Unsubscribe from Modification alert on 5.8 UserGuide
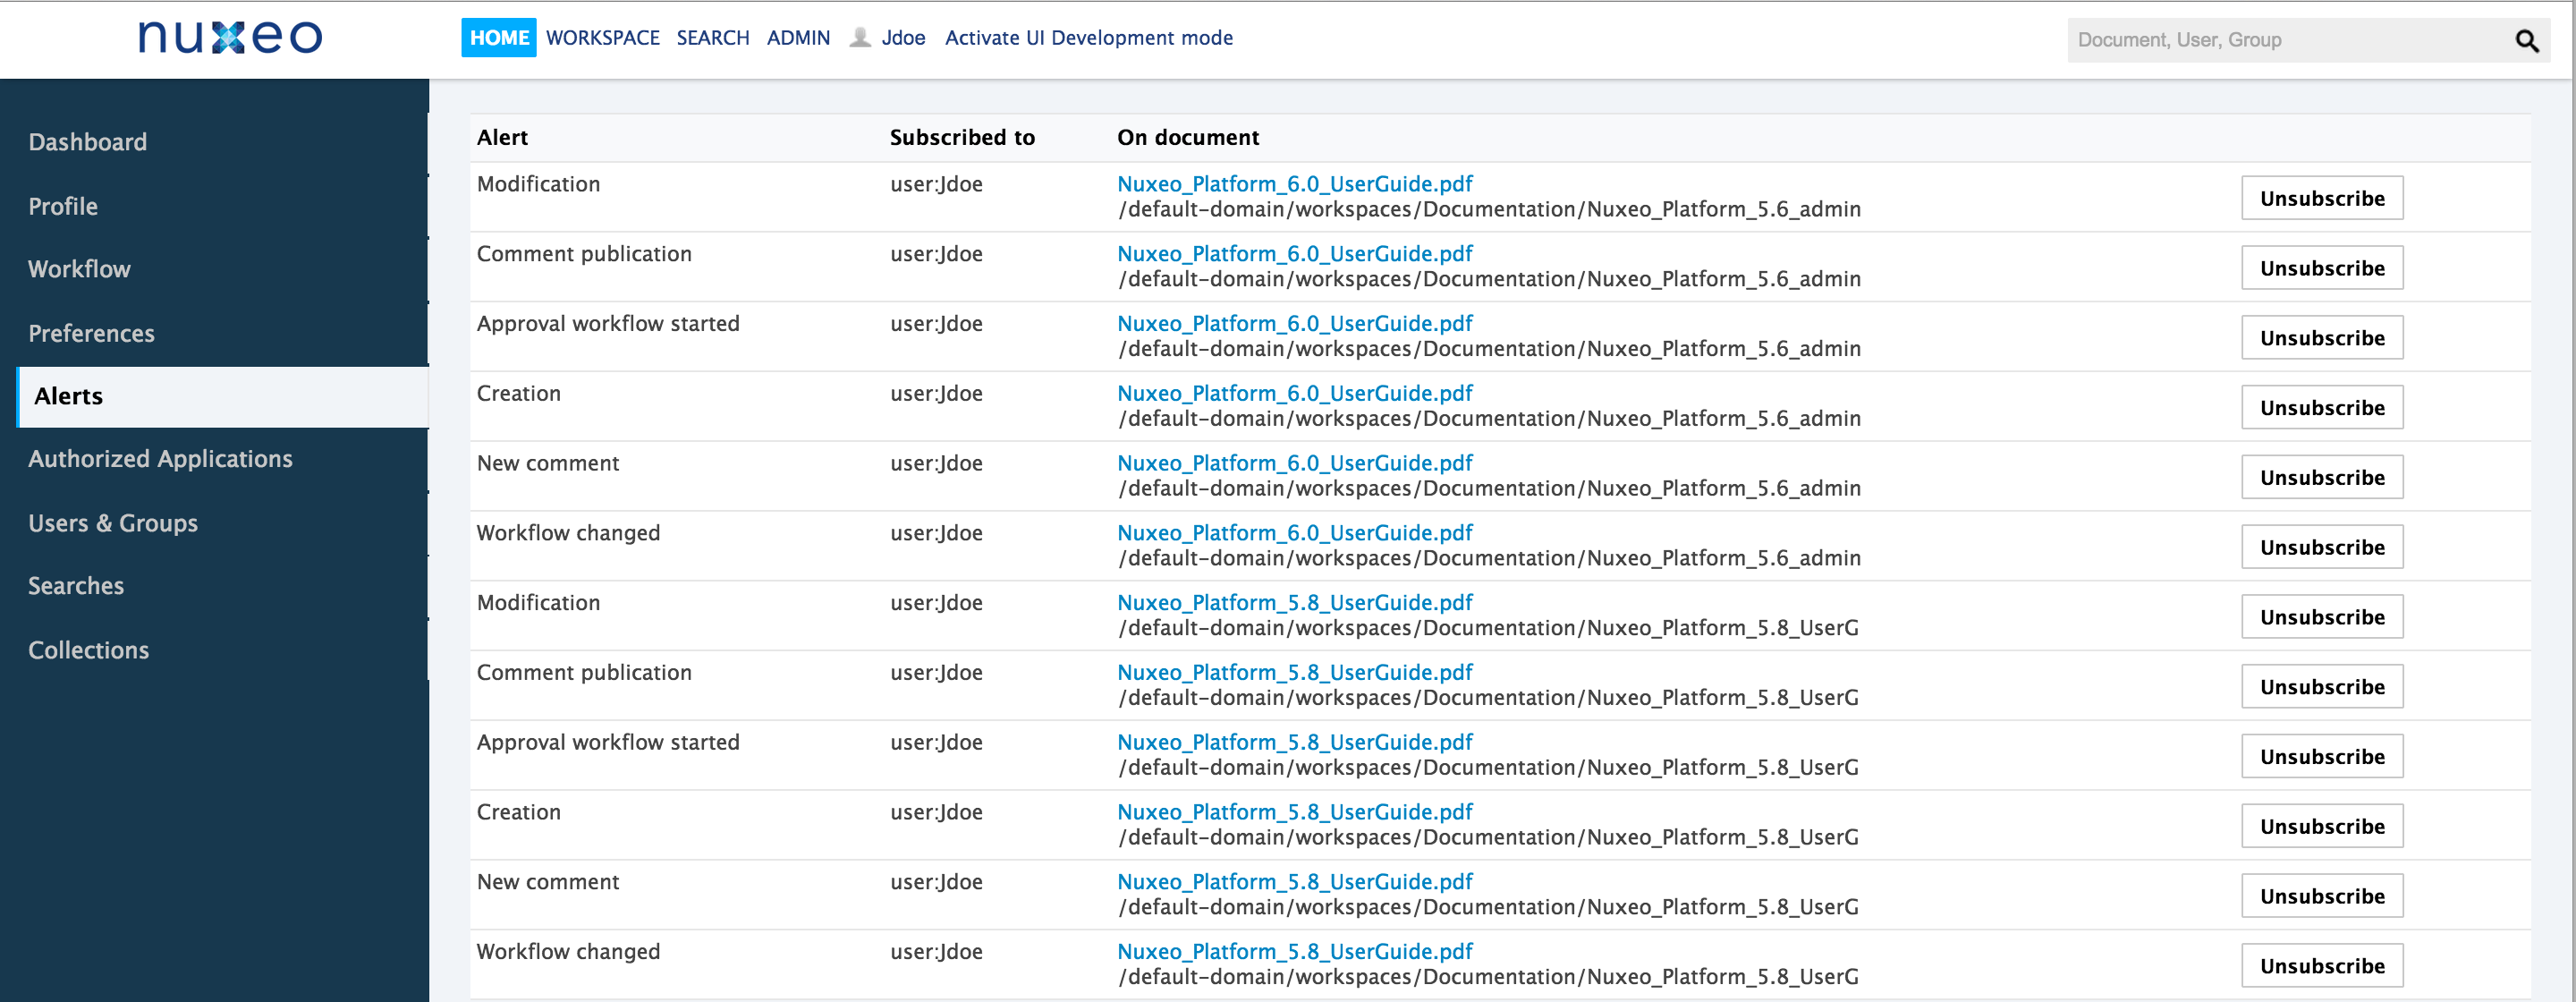The height and width of the screenshot is (1002, 2576). [2322, 617]
